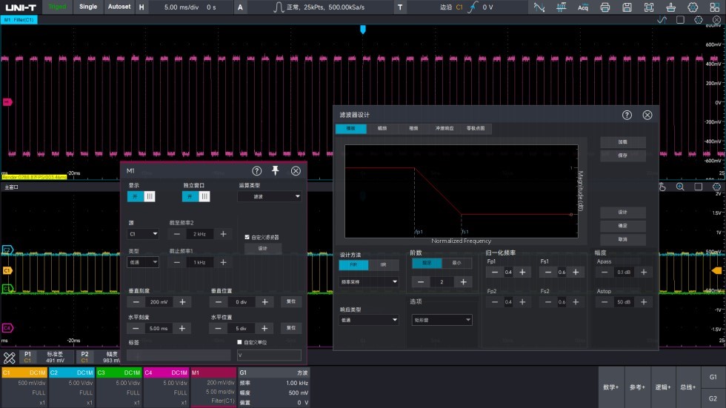Open the Acq acquisition settings
This screenshot has height=408, width=726.
[583, 7]
